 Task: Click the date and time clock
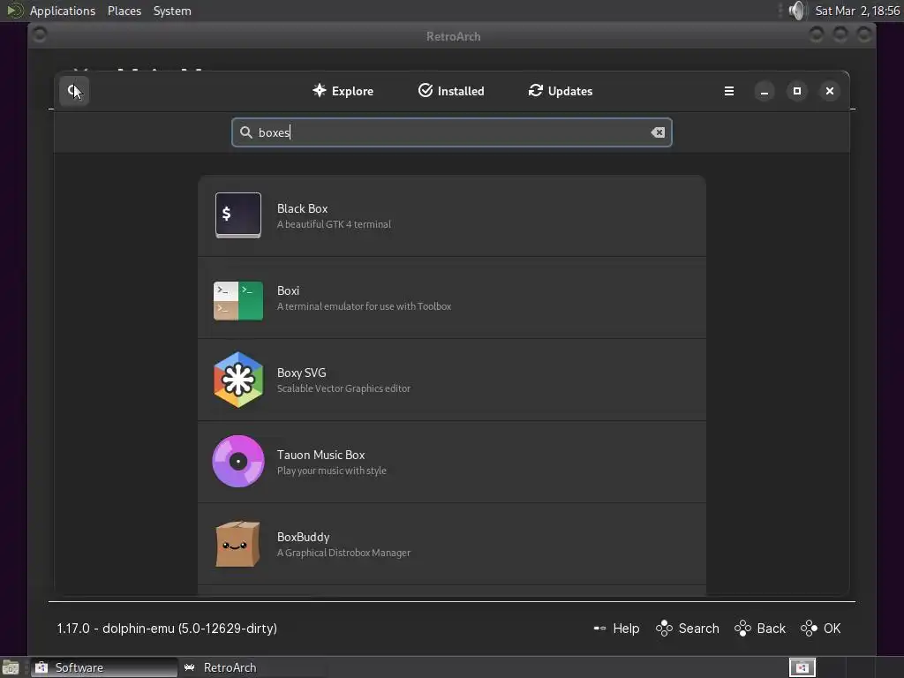click(x=857, y=11)
